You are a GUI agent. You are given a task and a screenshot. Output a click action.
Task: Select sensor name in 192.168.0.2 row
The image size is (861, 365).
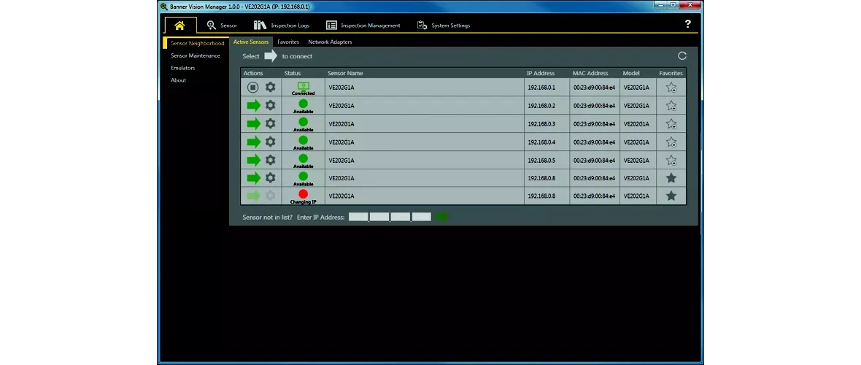click(x=341, y=106)
